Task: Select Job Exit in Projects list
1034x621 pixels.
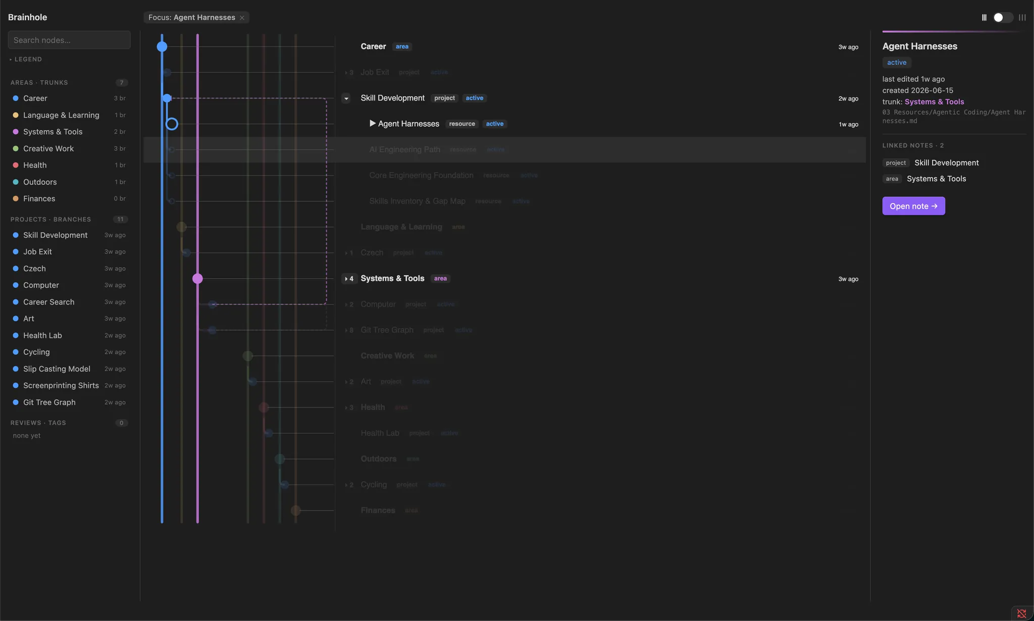Action: 69,252
